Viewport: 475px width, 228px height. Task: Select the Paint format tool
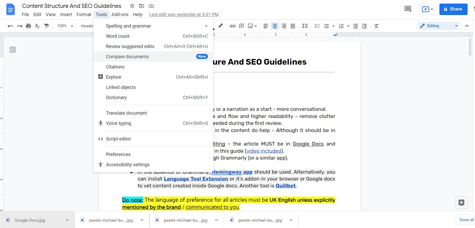(47, 26)
